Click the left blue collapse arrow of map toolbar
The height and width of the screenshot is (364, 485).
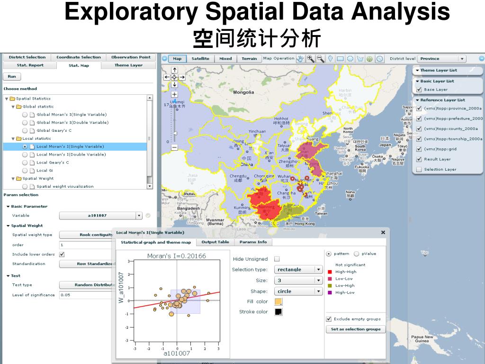click(x=164, y=58)
